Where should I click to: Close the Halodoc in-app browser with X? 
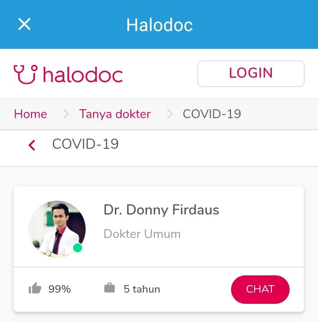click(24, 24)
